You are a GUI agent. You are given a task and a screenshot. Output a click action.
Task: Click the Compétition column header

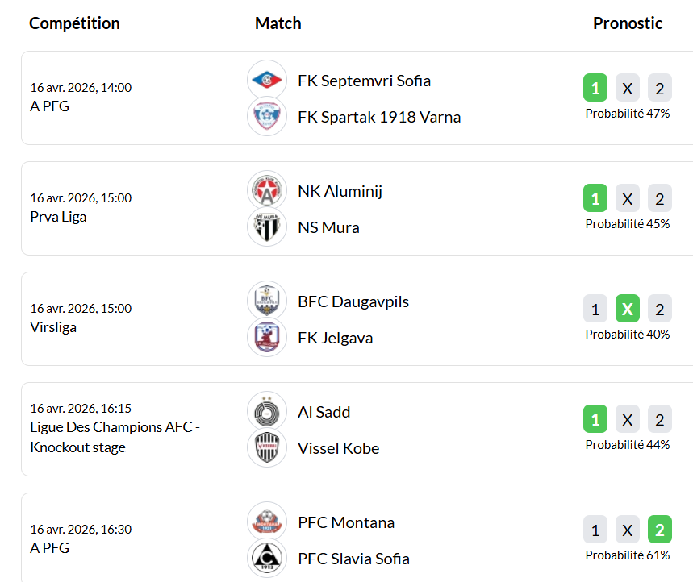click(x=74, y=23)
